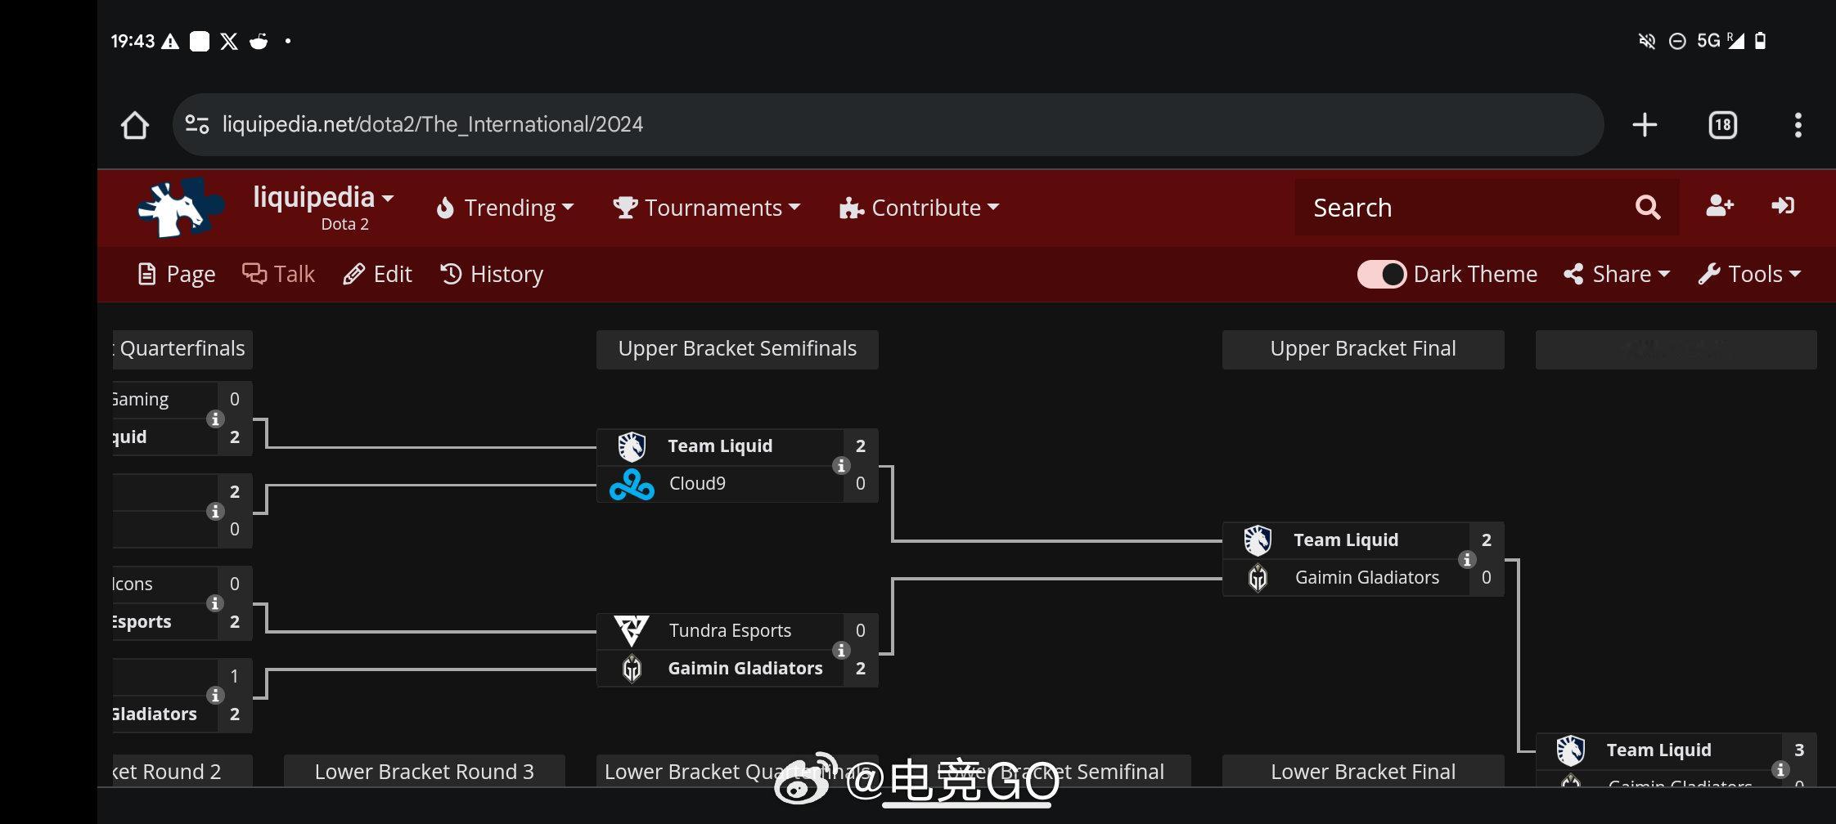1836x824 pixels.
Task: Click Team Liquid in the Grand Final
Action: pos(1658,750)
